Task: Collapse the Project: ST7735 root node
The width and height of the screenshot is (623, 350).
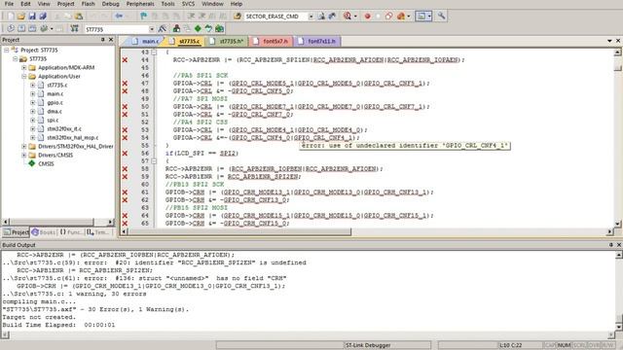Action: (x=7, y=50)
